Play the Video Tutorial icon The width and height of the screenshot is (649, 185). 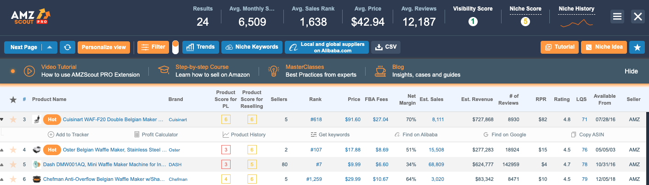pos(29,71)
